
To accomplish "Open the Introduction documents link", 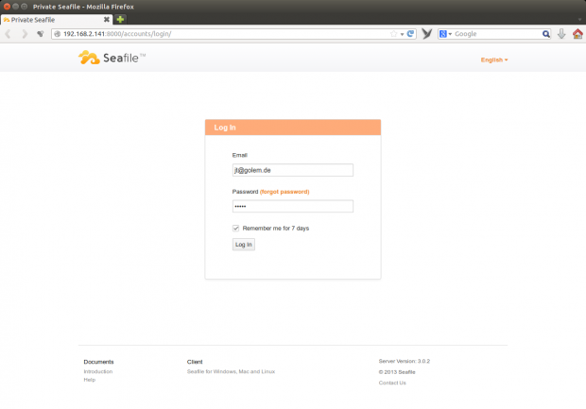I will (x=98, y=371).
